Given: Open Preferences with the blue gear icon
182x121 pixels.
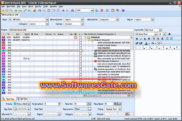Looking at the screenshot, I should point(107,10).
